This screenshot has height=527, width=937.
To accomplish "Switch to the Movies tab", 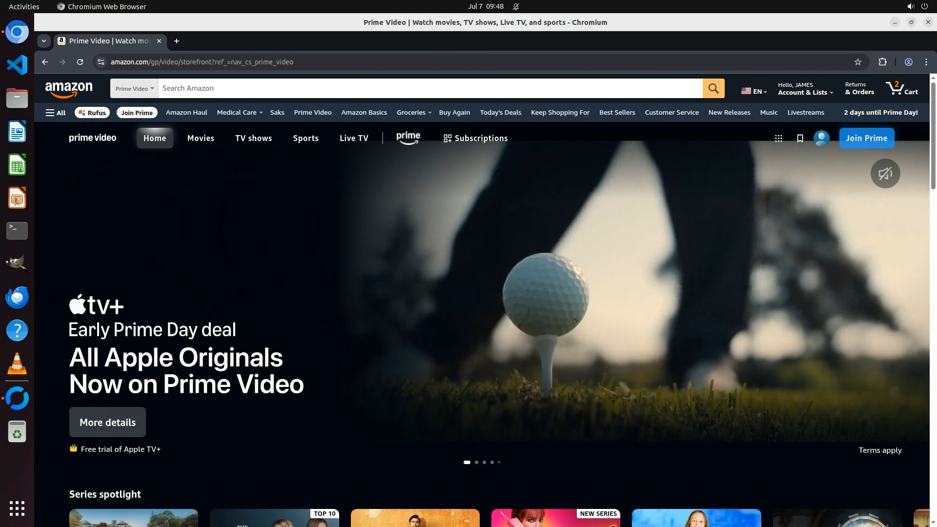I will [201, 138].
